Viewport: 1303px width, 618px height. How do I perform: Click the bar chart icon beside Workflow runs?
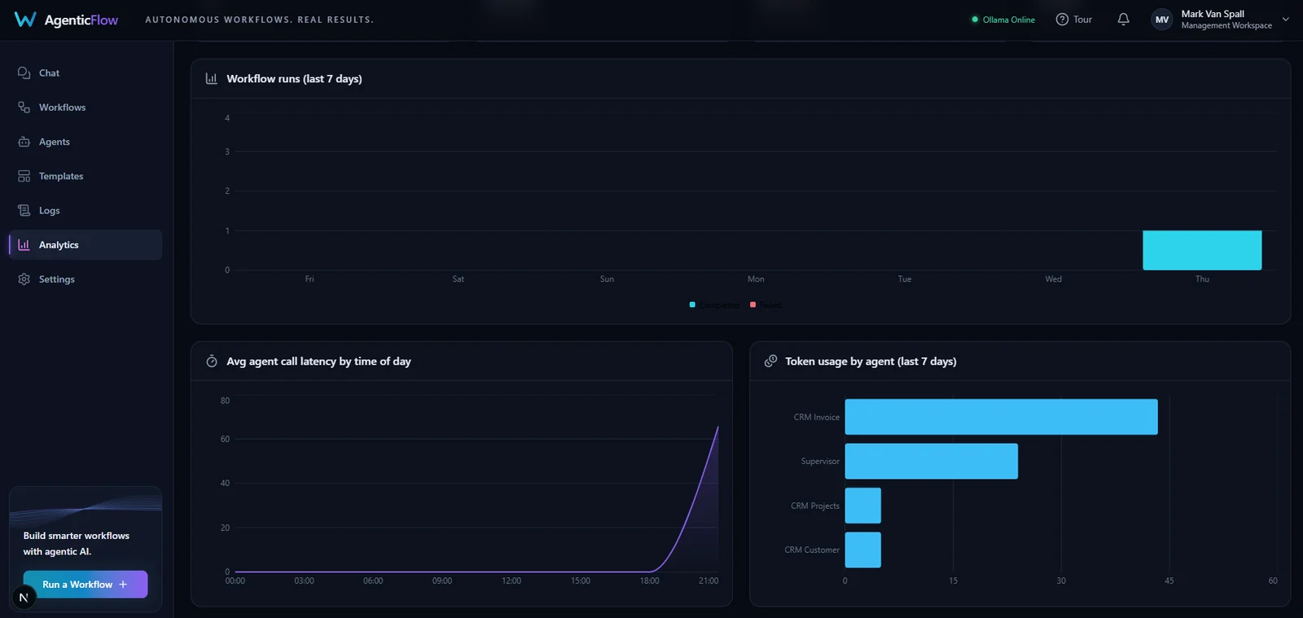tap(212, 79)
